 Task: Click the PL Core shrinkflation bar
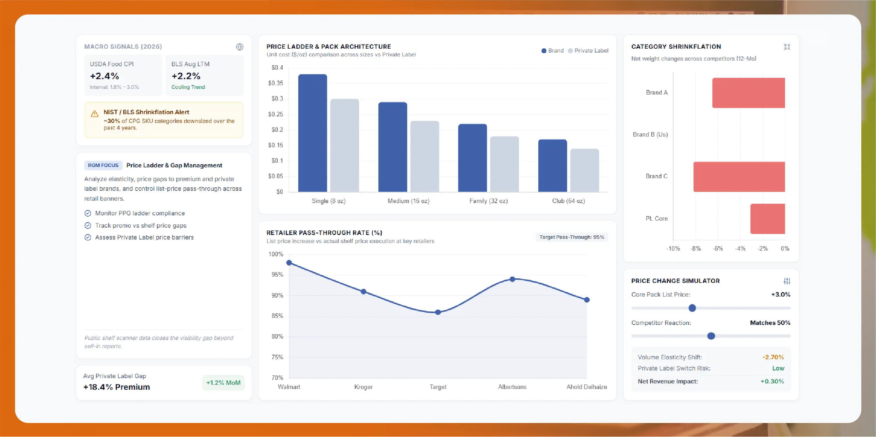point(767,219)
